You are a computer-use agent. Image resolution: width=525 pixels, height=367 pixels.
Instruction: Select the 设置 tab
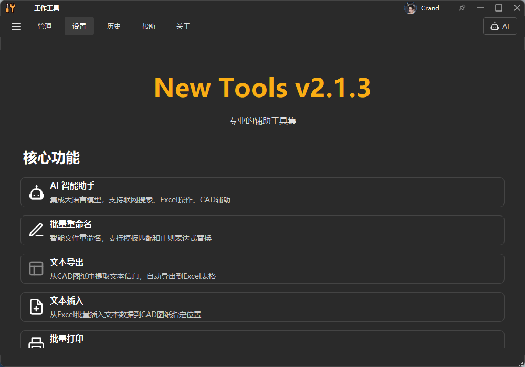(x=79, y=26)
